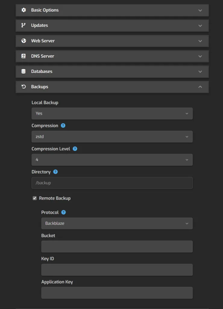
Task: Open the Compression Level dropdown
Action: click(112, 160)
